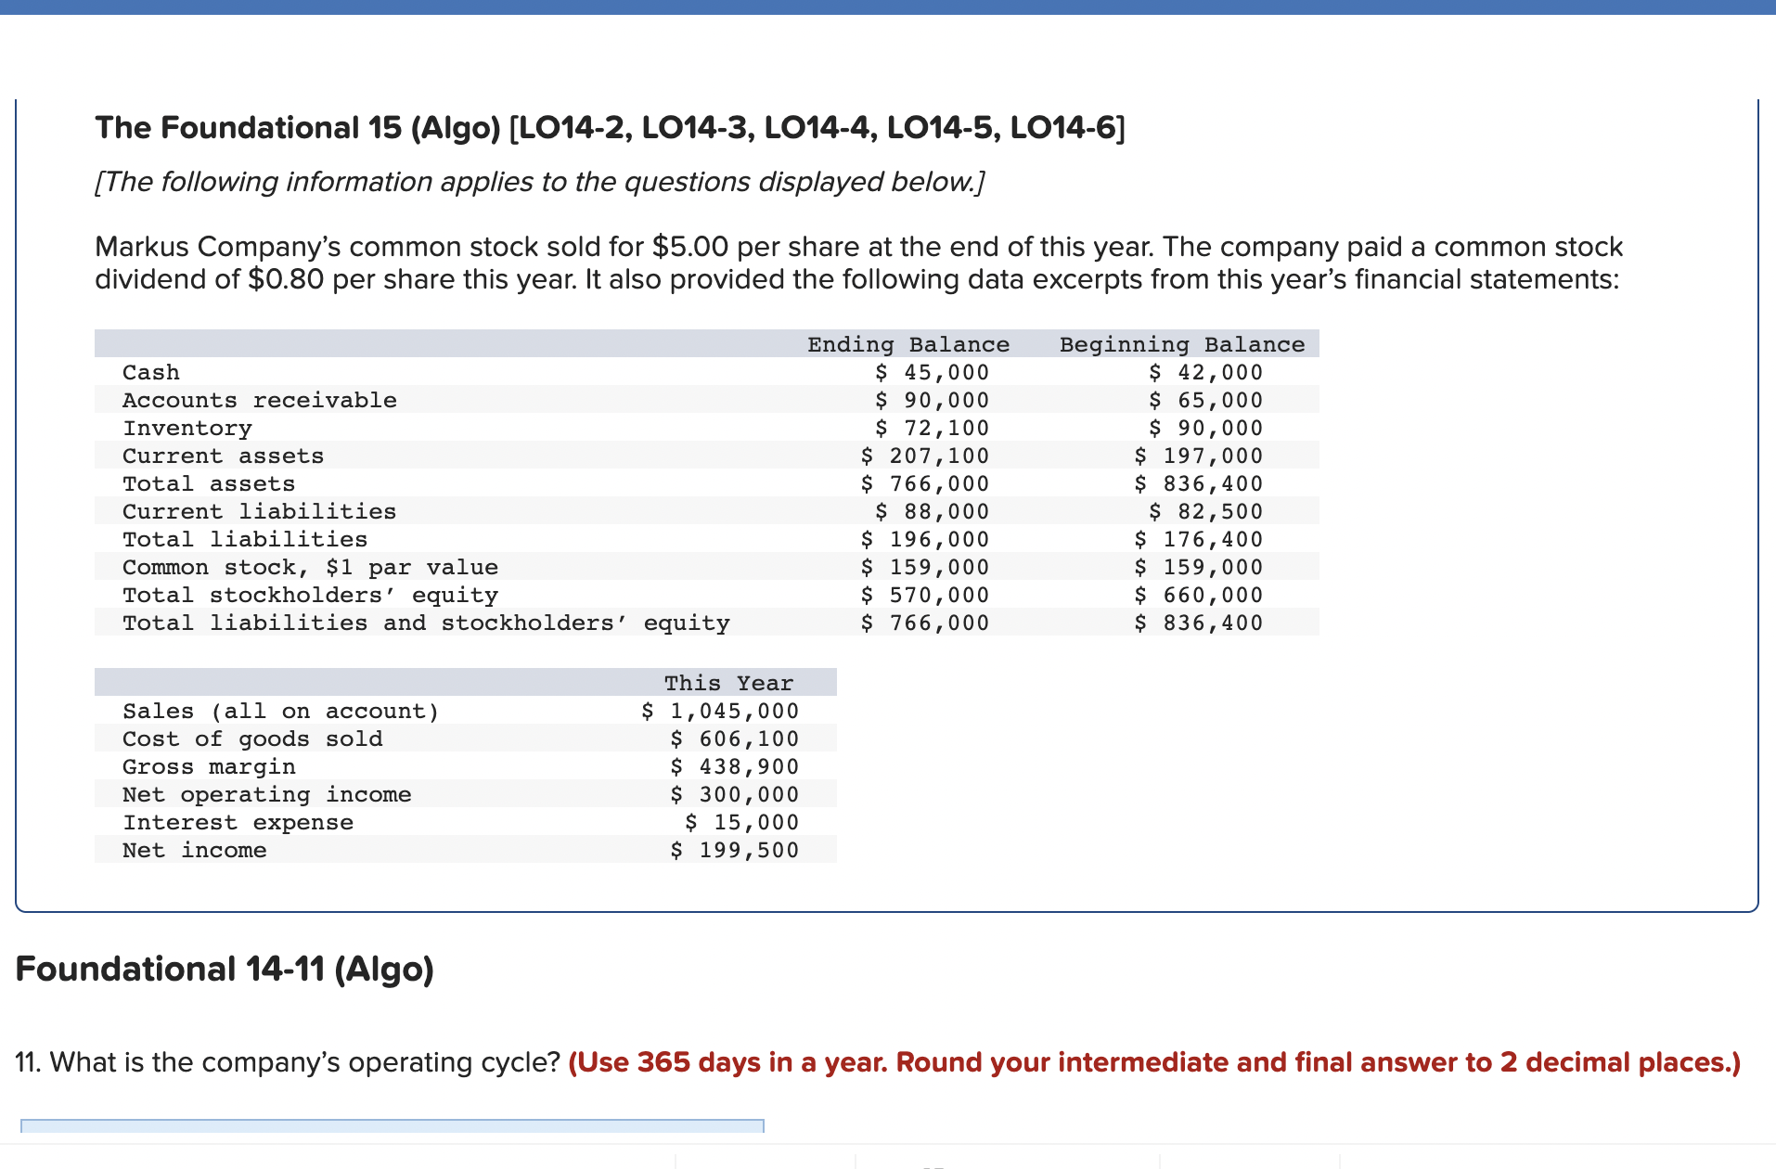This screenshot has height=1169, width=1776.
Task: Click the Total assets ending balance $766,000
Action: [925, 483]
